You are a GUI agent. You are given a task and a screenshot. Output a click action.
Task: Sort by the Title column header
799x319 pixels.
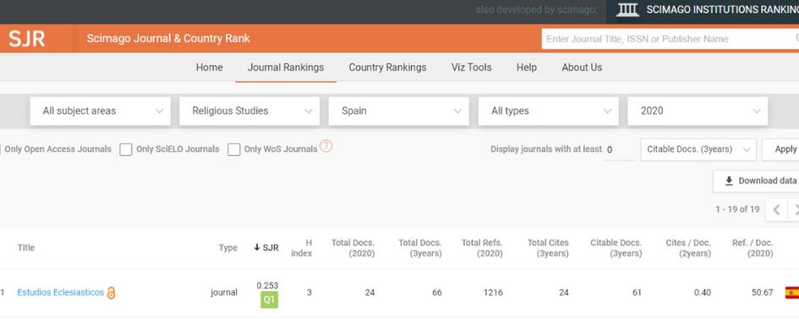point(26,248)
